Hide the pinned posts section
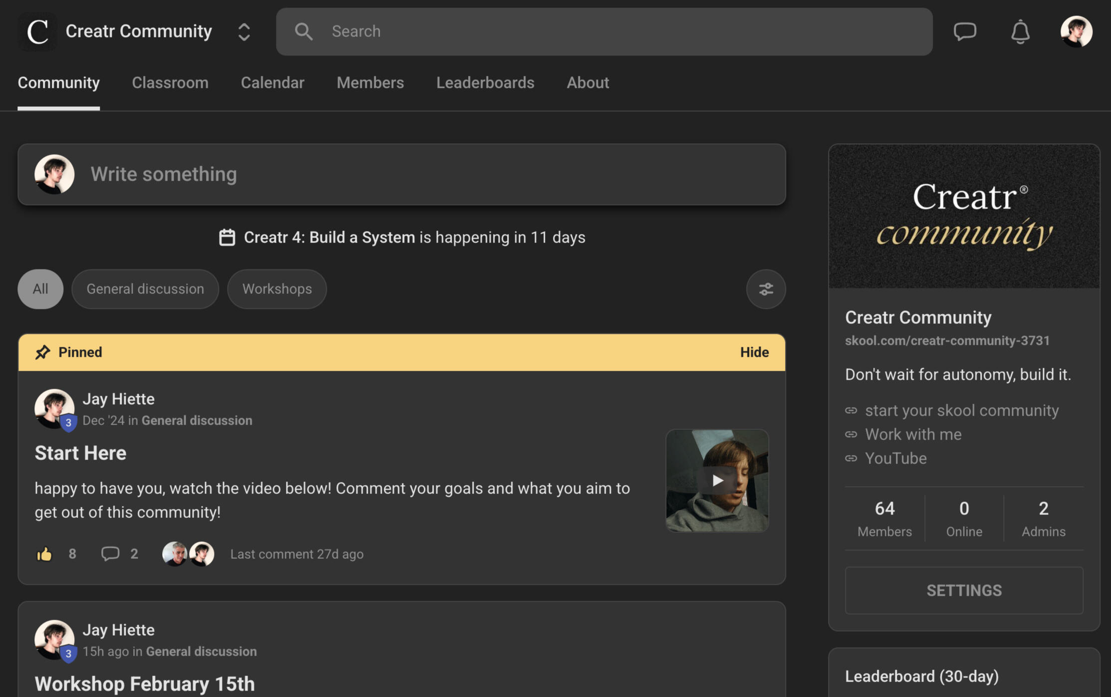This screenshot has height=697, width=1111. tap(754, 352)
